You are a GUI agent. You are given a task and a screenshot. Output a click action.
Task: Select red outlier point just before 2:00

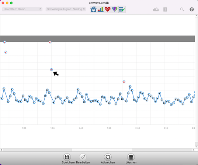[x=124, y=82]
